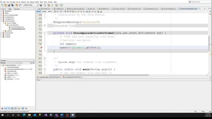This screenshot has width=212, height=119.
Task: Select initComponents() in Navigator
Action: (12, 71)
